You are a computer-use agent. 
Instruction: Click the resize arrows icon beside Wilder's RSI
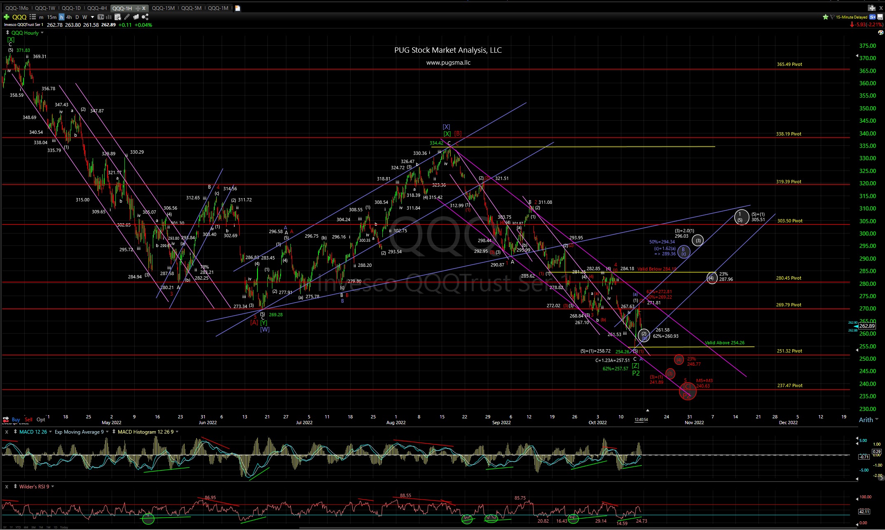pos(15,486)
